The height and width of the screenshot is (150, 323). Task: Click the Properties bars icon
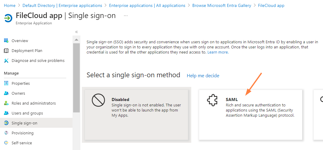coord(6,83)
